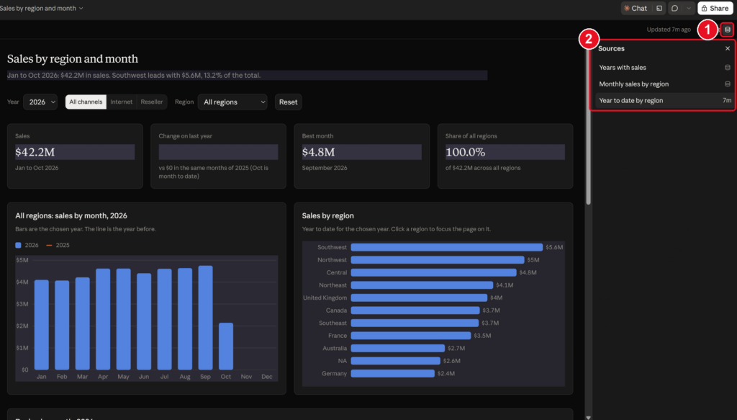737x420 pixels.
Task: Select the Internet channel
Action: tap(121, 102)
